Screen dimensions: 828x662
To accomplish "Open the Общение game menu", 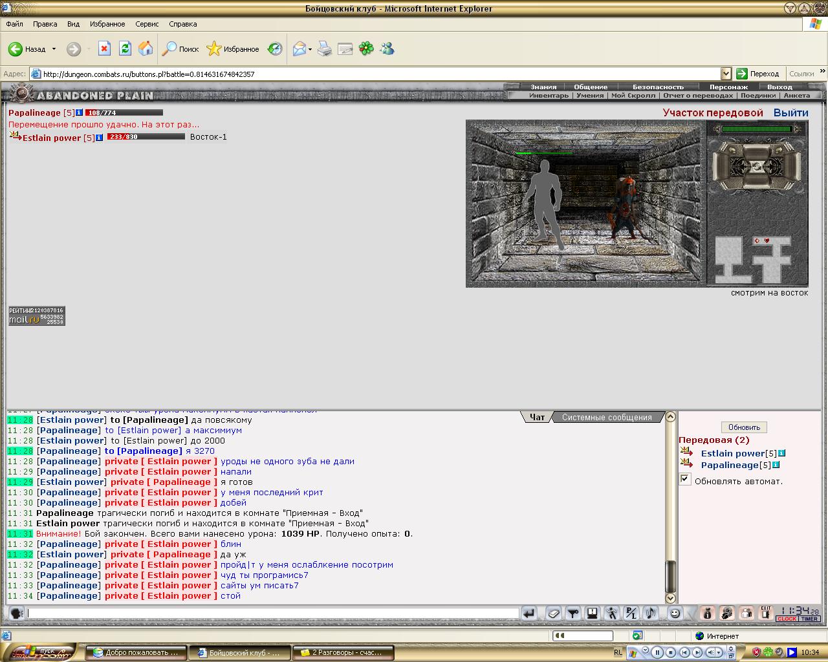I will [591, 87].
